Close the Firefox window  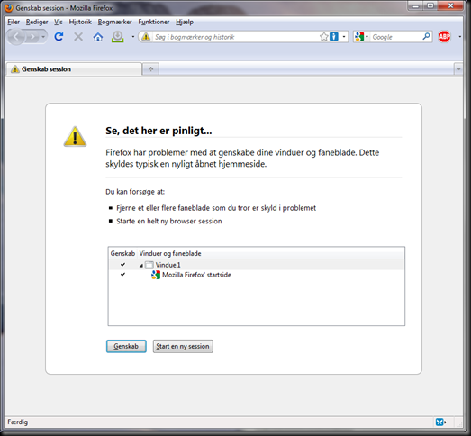[x=450, y=5]
